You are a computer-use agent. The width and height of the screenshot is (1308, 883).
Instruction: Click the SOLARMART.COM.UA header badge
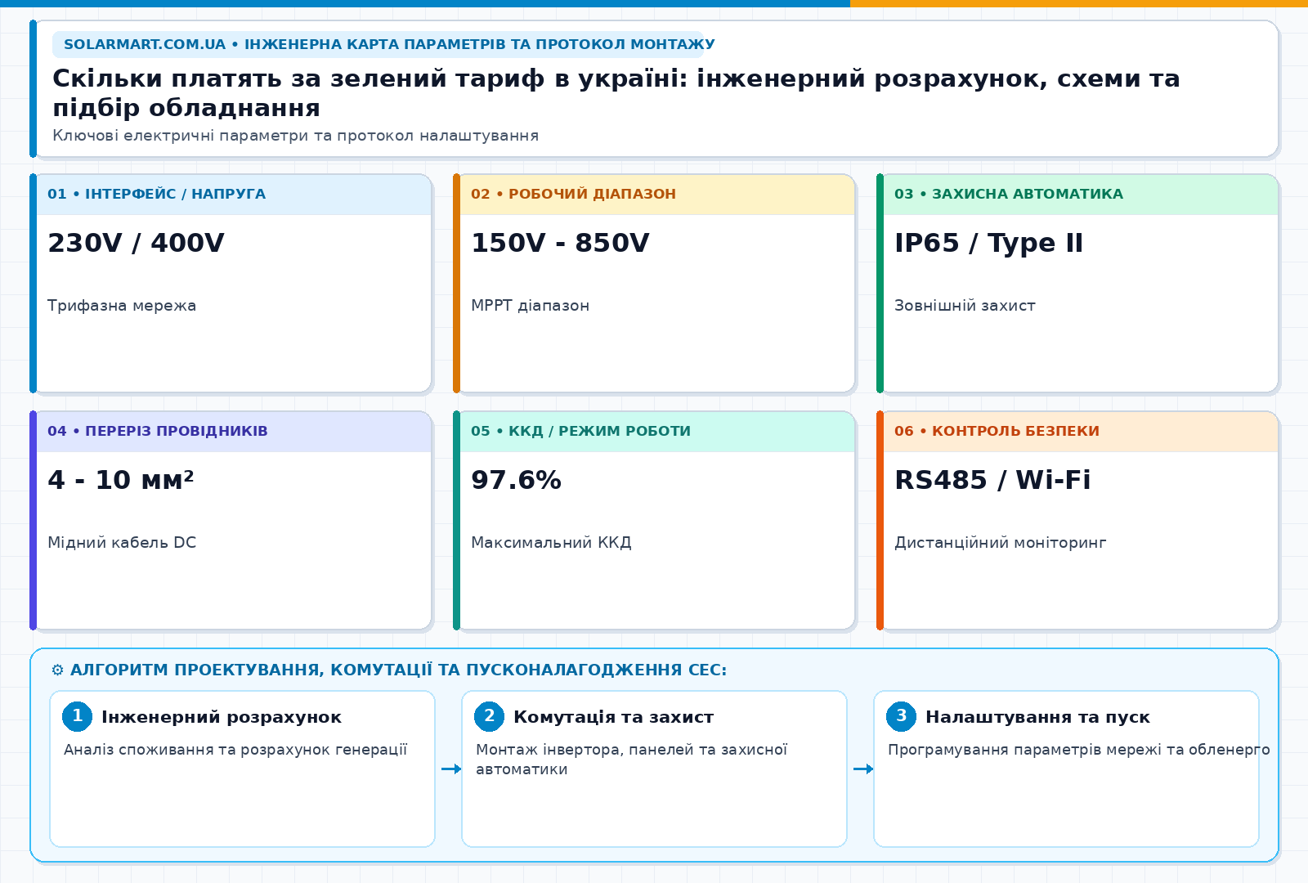click(378, 44)
